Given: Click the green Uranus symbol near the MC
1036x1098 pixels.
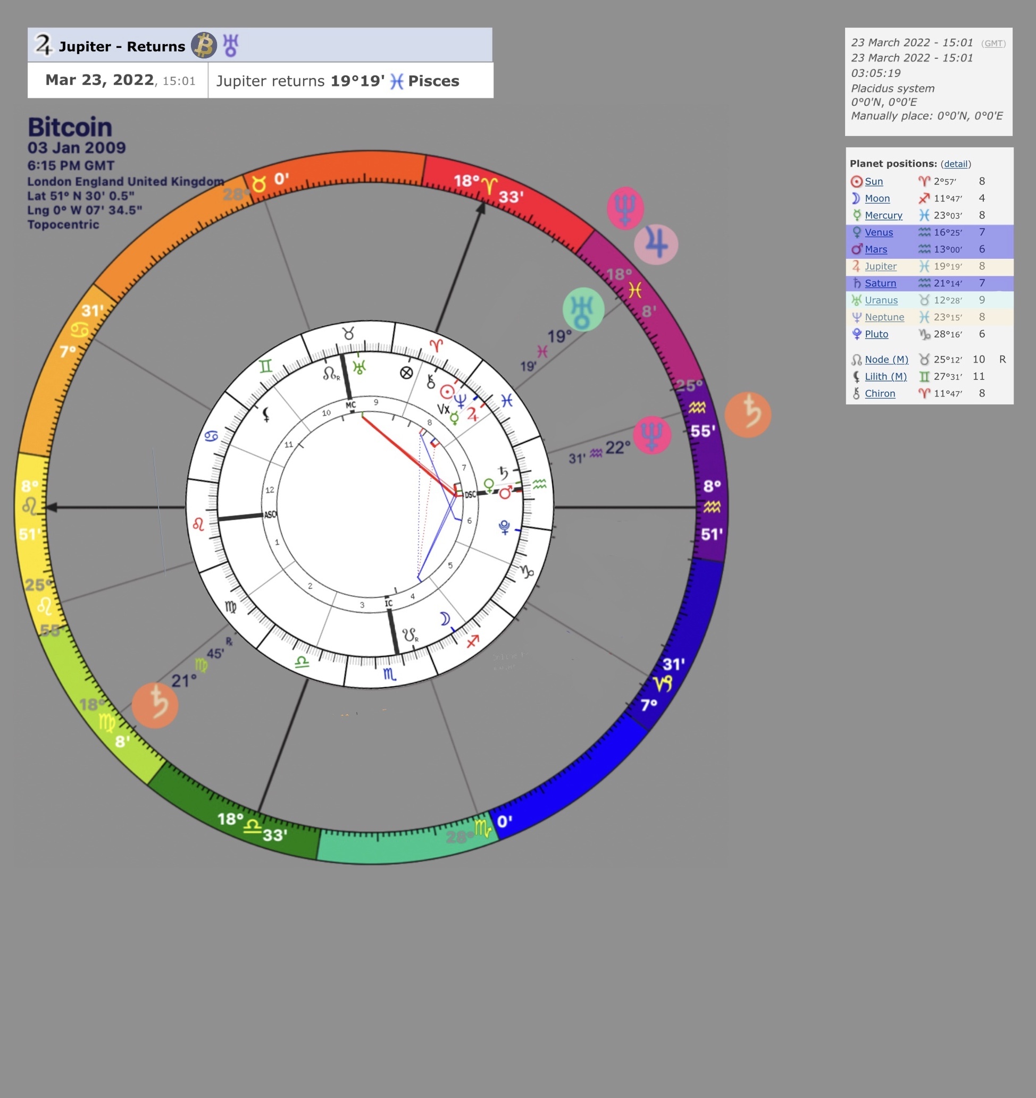Looking at the screenshot, I should (360, 367).
